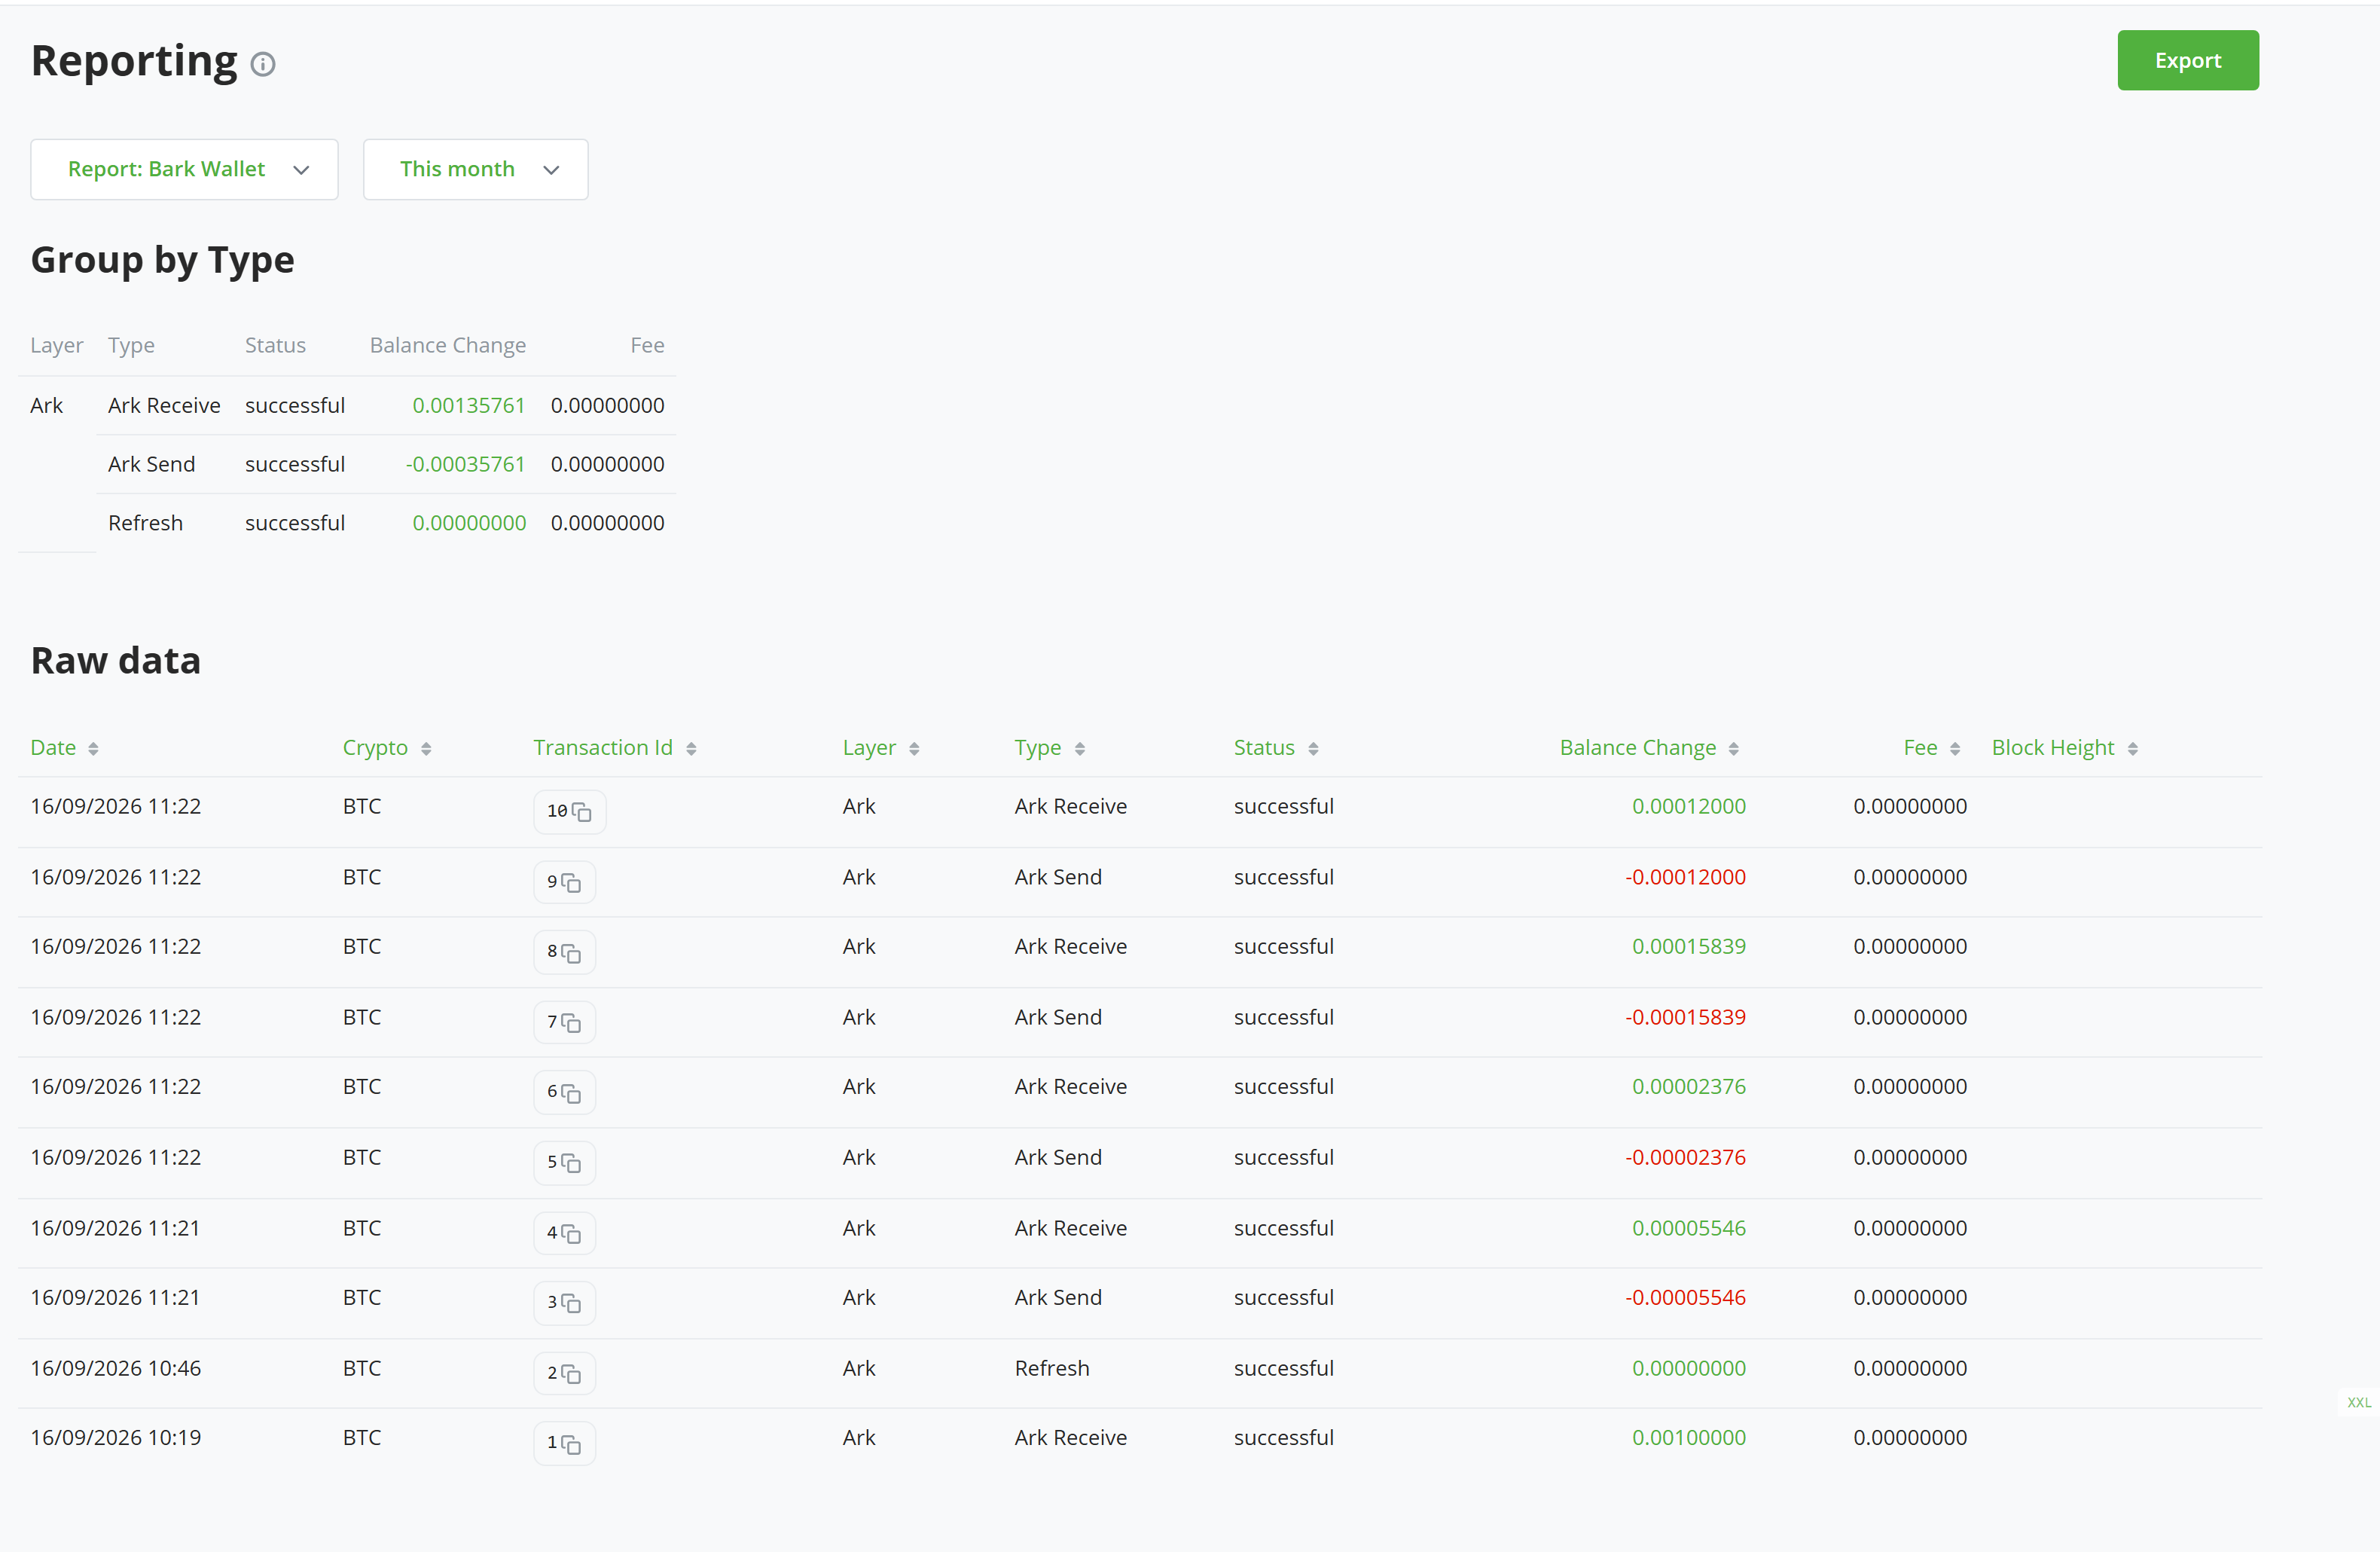This screenshot has height=1552, width=2380.
Task: Open the This month period dropdown
Action: point(475,169)
